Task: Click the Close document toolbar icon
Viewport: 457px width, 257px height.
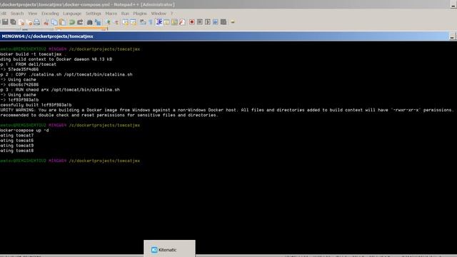Action: [x=21, y=22]
